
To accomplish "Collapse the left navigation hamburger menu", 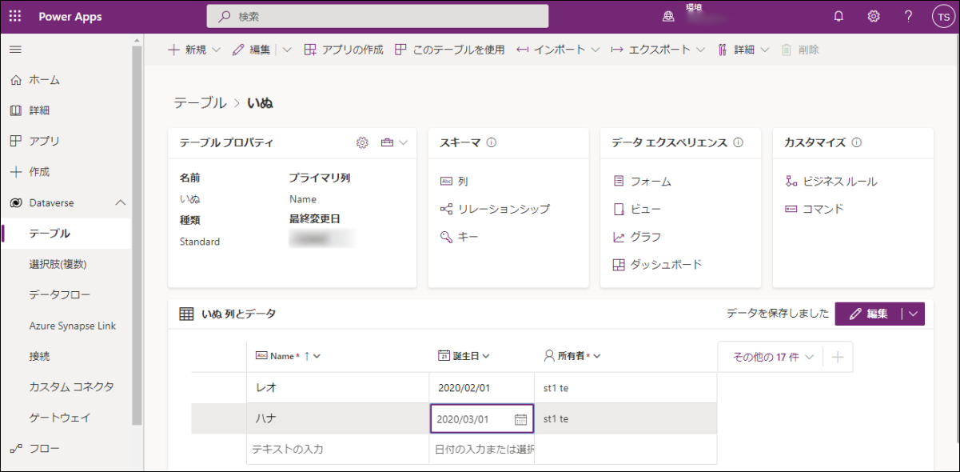I will (15, 50).
